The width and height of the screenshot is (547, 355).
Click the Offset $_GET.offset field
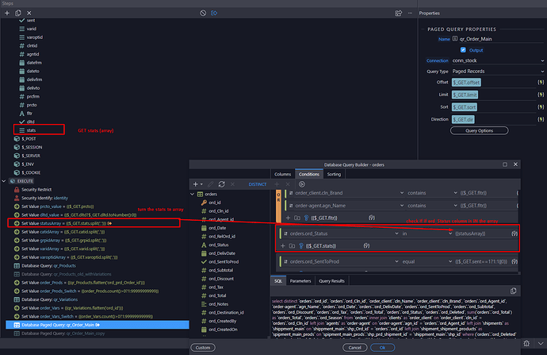pos(494,83)
